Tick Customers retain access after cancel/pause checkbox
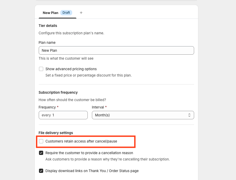 pyautogui.click(x=41, y=141)
